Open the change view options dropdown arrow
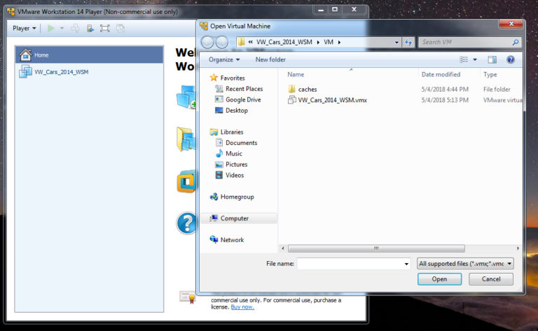Screen dimensions: 538x331 pyautogui.click(x=475, y=60)
